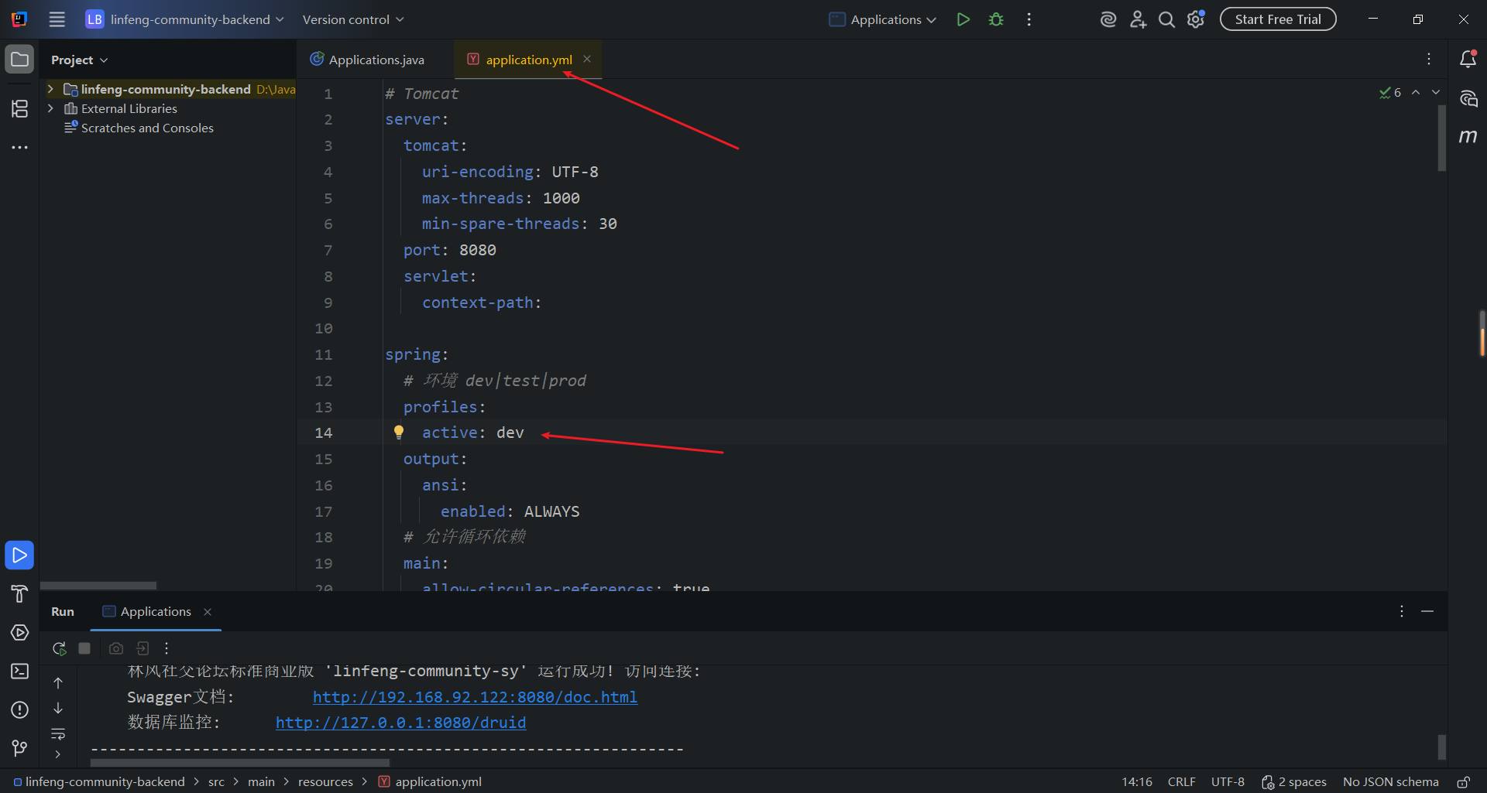Screen dimensions: 1487x793
Task: Stop the running Applications process
Action: tap(84, 648)
